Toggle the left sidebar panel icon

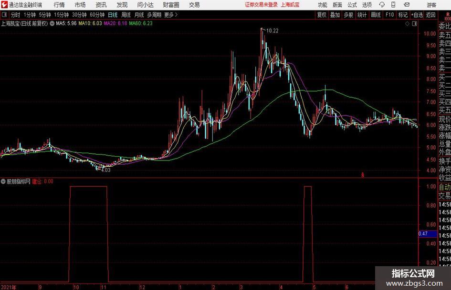(x=4, y=15)
